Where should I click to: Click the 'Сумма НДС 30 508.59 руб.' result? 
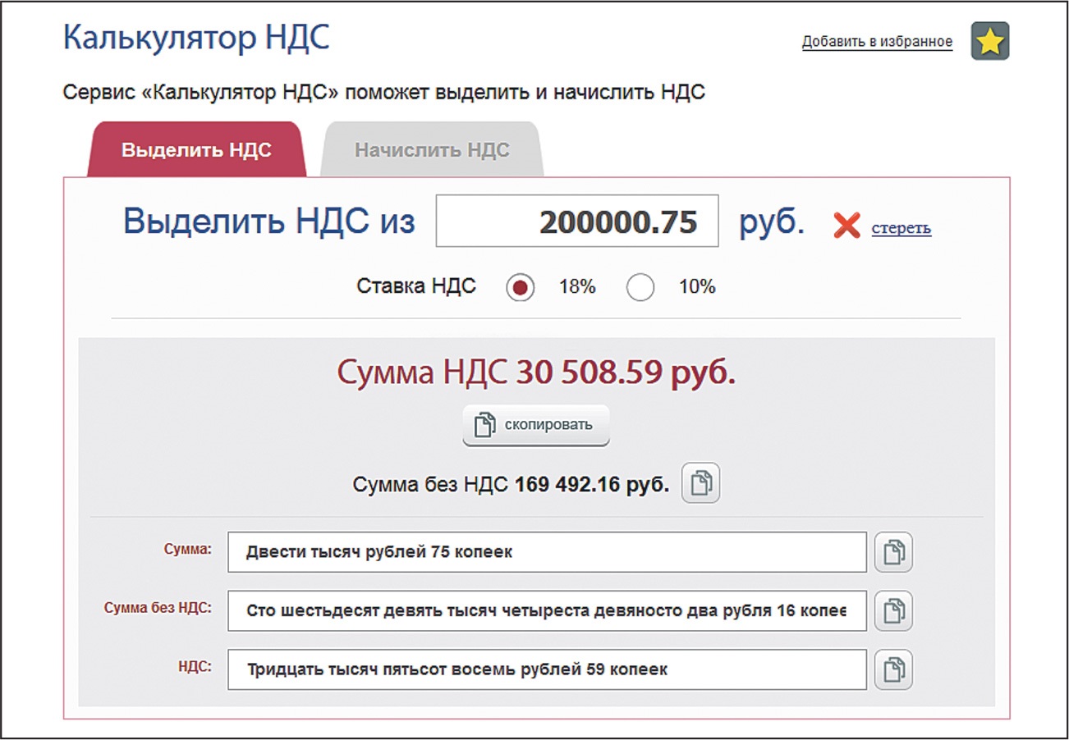coord(536,373)
